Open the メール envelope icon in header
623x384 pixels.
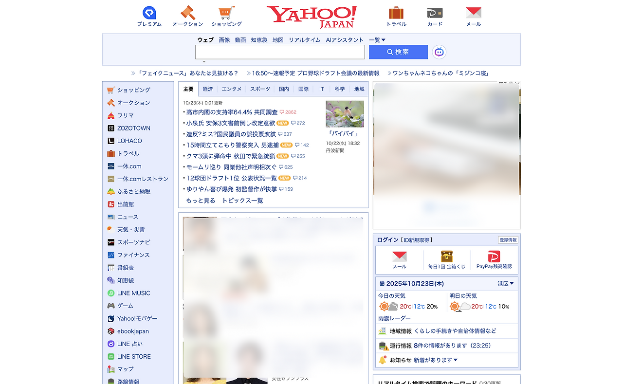pos(473,13)
